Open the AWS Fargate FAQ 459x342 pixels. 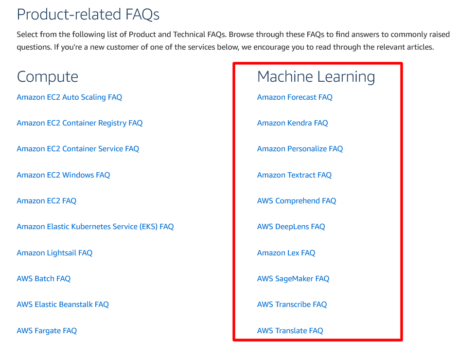click(x=47, y=331)
